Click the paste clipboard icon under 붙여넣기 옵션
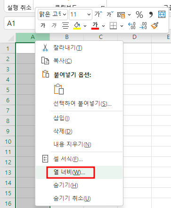Image resolution: width=171 pixels, height=208 pixels. (x=59, y=89)
